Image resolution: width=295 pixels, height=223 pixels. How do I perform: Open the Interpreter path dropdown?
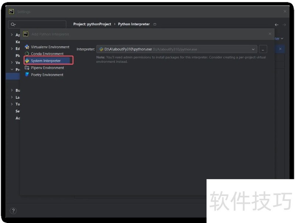[x=253, y=49]
